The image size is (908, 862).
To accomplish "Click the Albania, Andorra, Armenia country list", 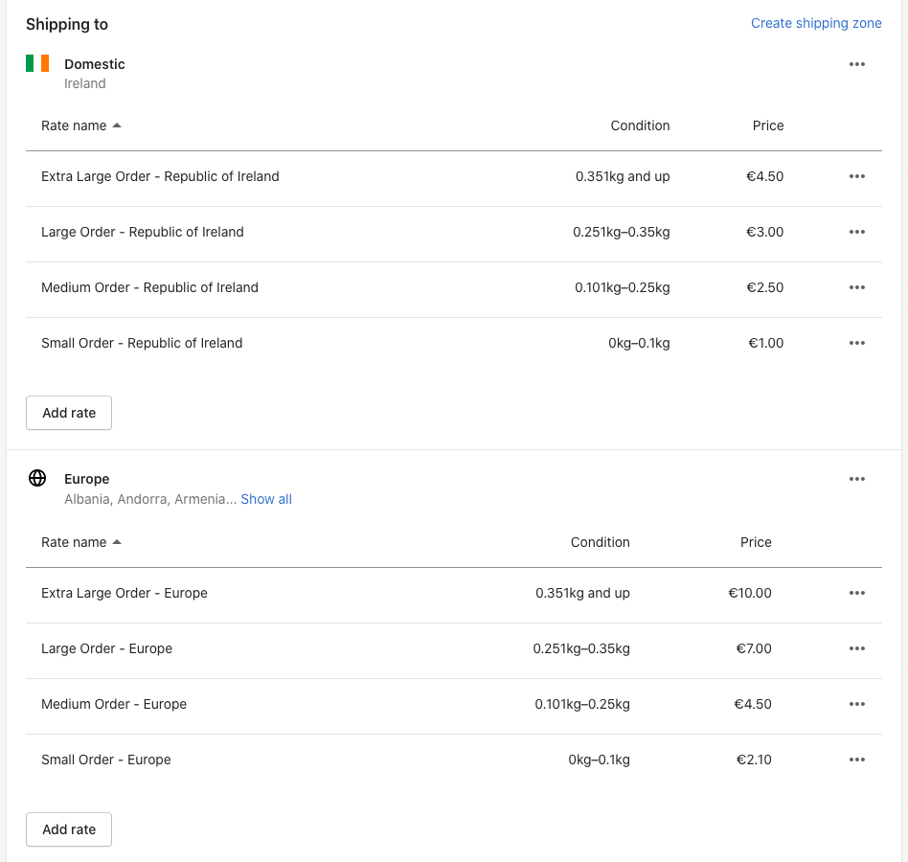I will click(150, 499).
